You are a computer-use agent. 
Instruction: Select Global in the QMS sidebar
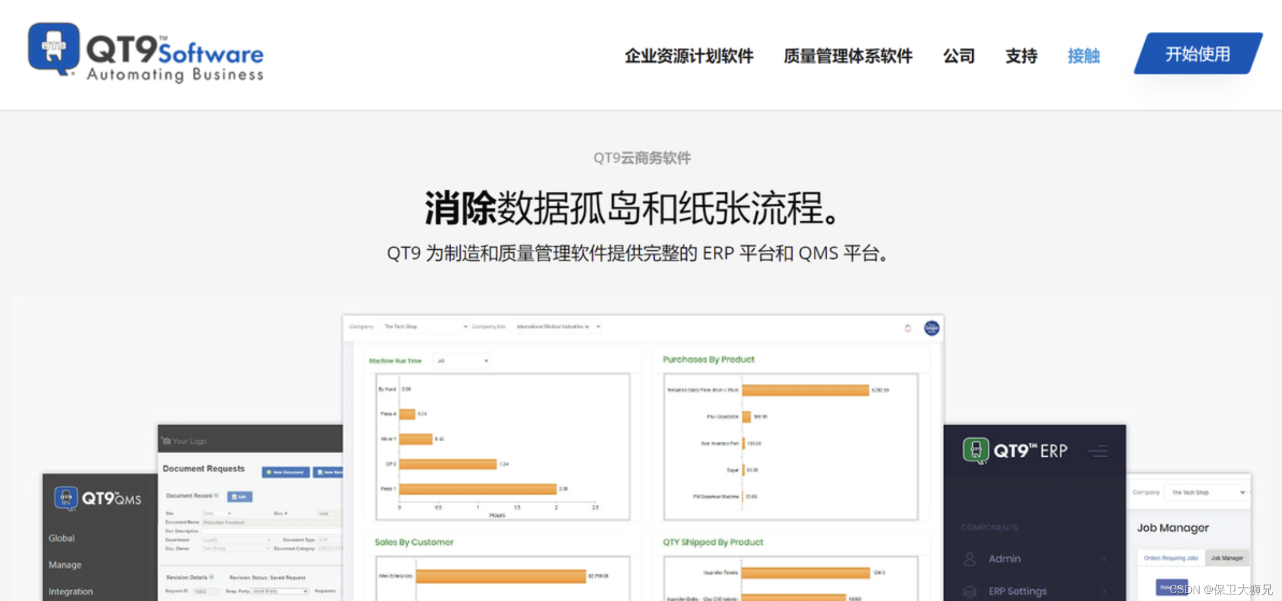pos(61,538)
